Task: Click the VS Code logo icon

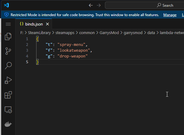Action: point(7,5)
